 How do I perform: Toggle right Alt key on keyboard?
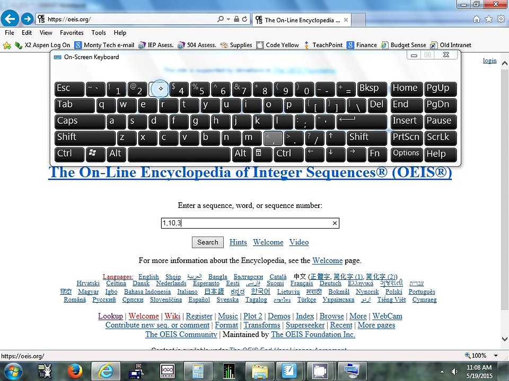(x=242, y=154)
